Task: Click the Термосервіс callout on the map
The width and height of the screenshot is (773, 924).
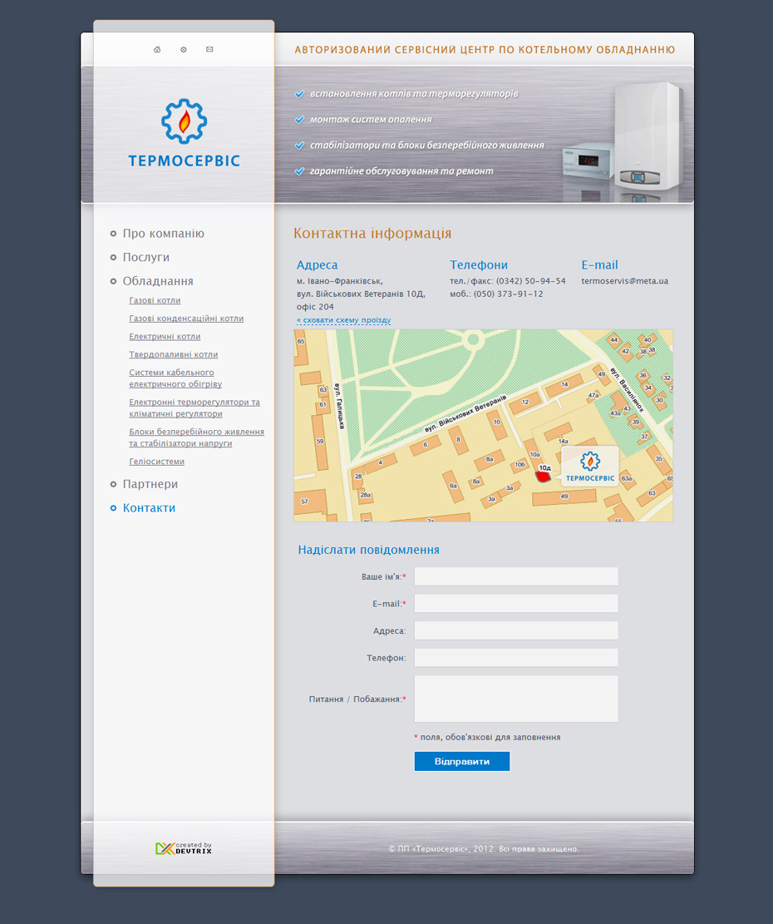Action: point(590,466)
